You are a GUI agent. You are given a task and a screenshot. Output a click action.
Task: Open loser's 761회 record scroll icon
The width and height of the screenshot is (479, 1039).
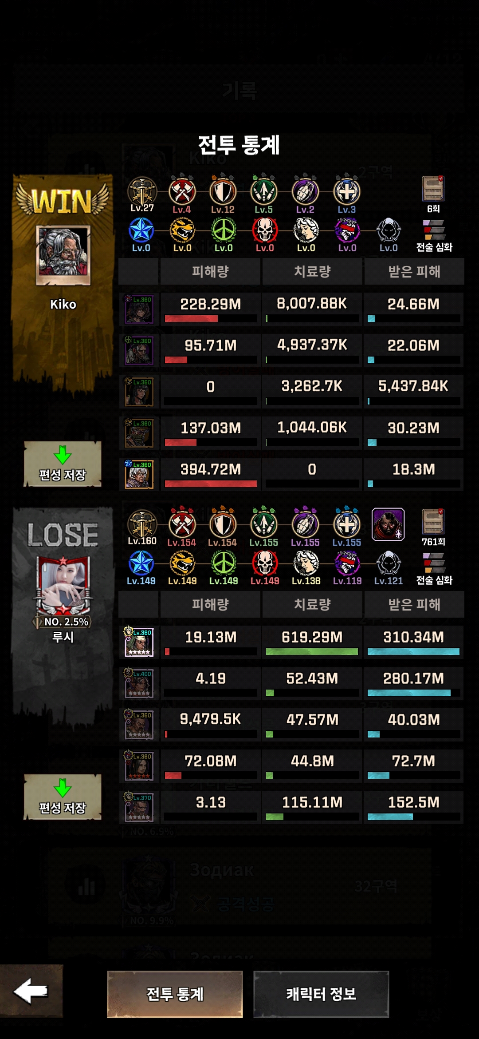point(433,522)
